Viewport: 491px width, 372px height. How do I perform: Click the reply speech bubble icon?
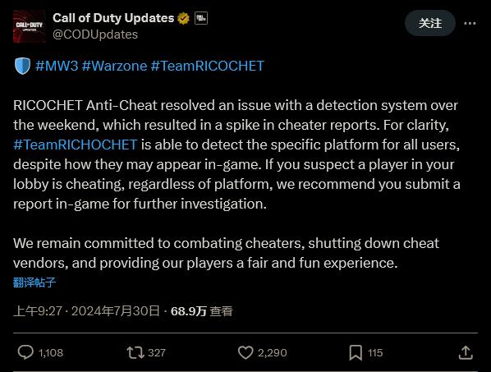[25, 352]
